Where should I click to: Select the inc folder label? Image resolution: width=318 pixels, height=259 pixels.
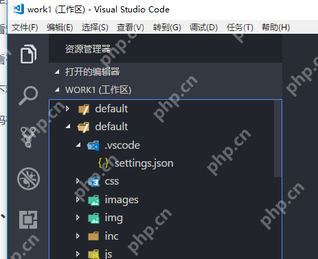111,236
